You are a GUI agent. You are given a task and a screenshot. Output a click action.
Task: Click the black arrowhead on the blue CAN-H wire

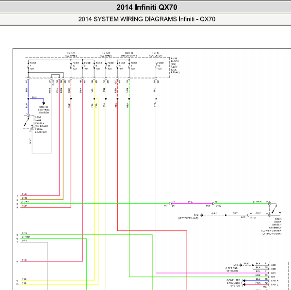click(244, 281)
